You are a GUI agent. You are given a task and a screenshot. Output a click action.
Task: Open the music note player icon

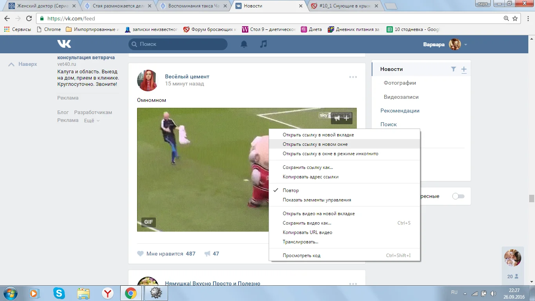click(x=264, y=44)
